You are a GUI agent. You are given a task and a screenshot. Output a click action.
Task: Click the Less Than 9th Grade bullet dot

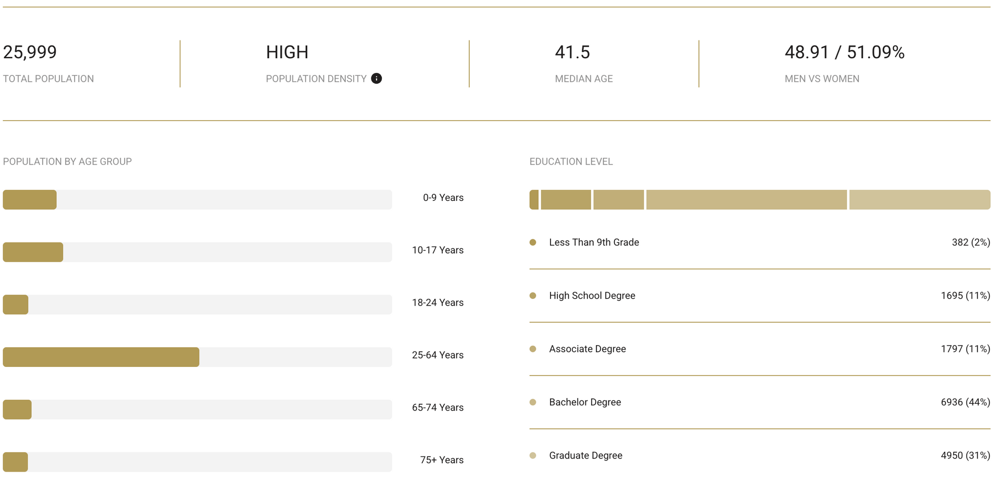point(533,243)
